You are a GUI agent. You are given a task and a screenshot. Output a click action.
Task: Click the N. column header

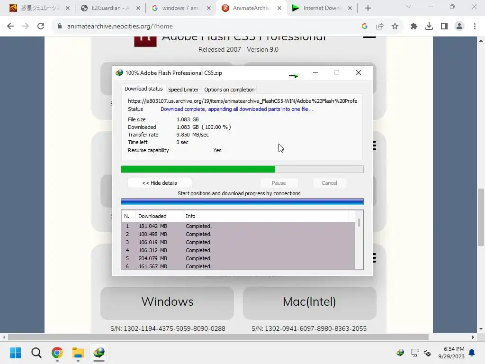[128, 216]
